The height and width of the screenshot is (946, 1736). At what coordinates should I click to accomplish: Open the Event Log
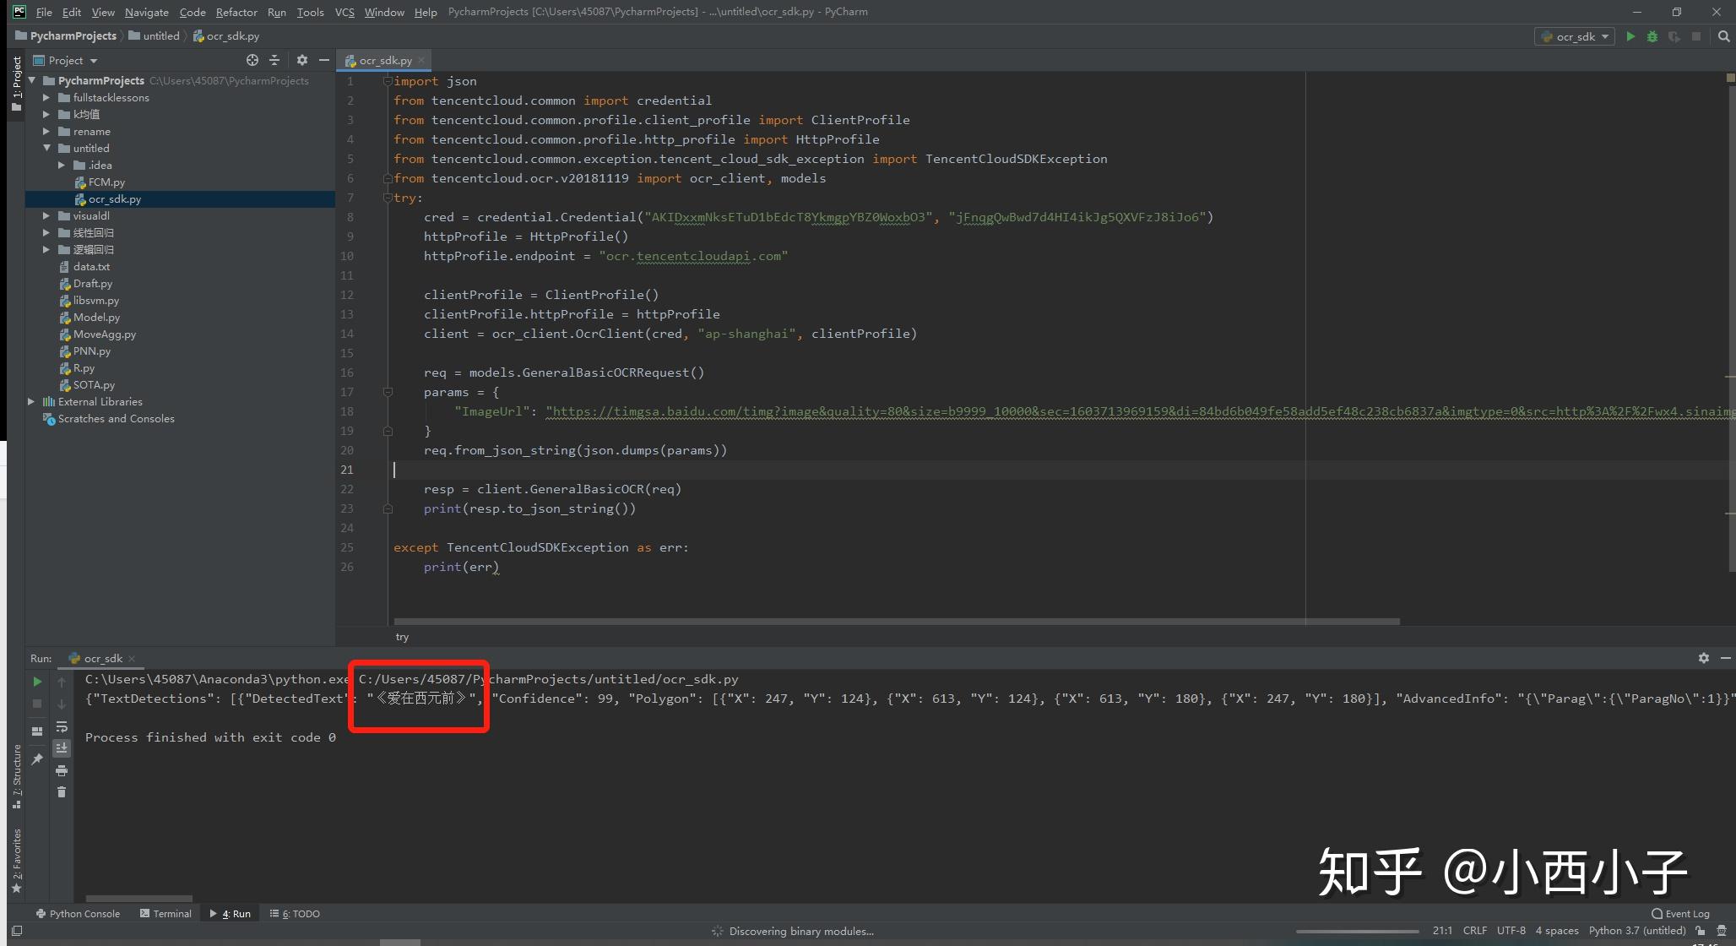[x=1680, y=913]
